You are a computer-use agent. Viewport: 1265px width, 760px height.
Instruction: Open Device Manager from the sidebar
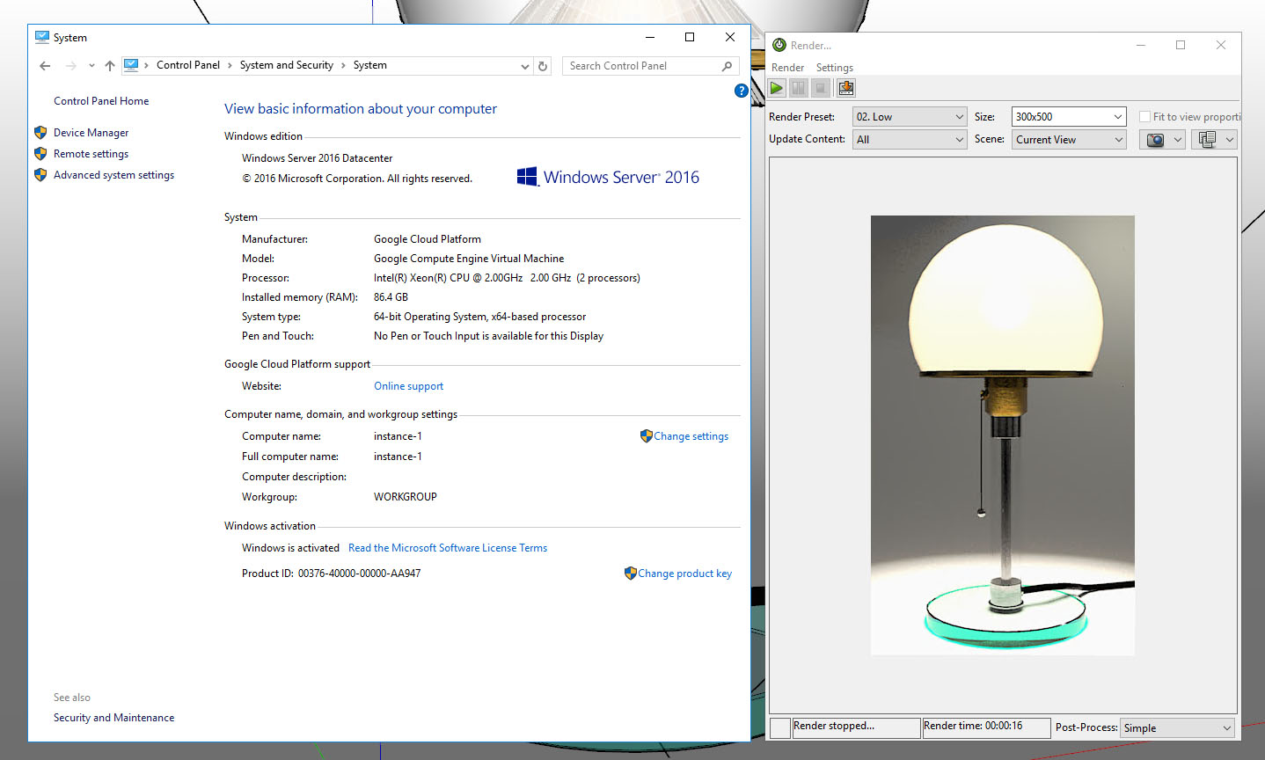91,133
